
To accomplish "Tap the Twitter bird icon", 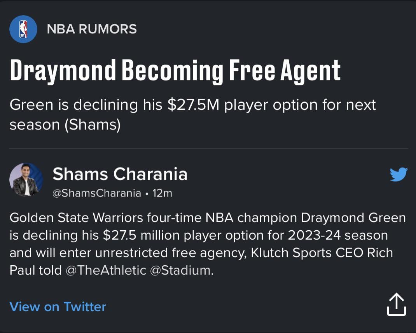I will [399, 174].
